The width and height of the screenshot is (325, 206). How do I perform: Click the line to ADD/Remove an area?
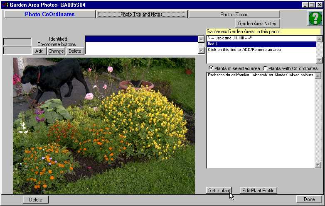(x=261, y=50)
